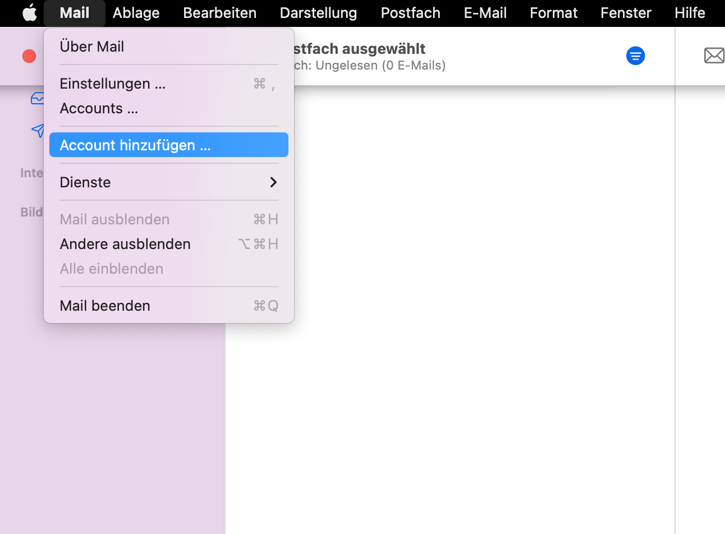Select Account hinzufügen …
This screenshot has height=534, width=725.
[x=169, y=145]
